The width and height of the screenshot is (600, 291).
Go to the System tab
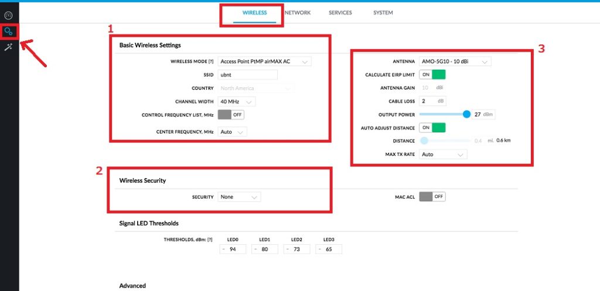383,12
